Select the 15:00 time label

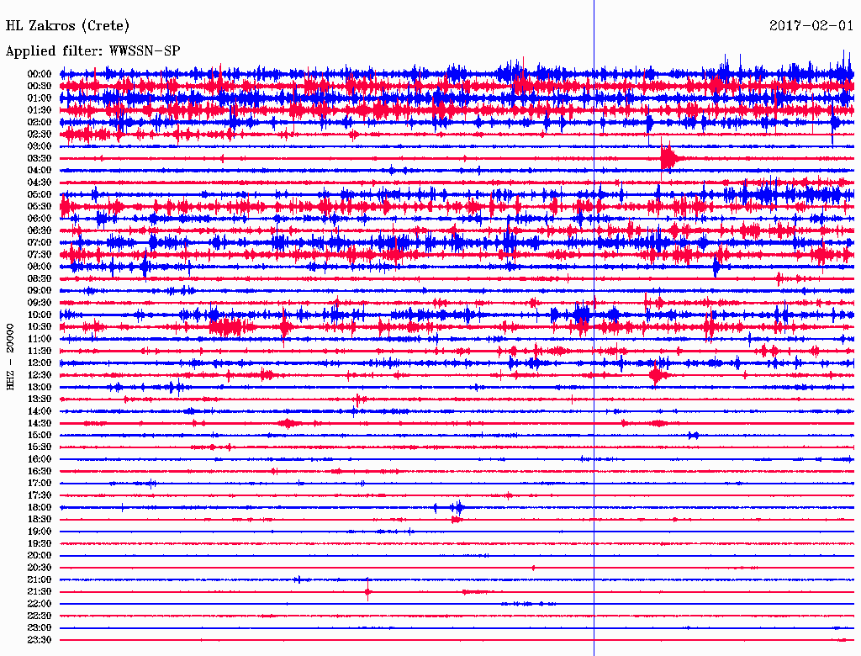tap(40, 435)
